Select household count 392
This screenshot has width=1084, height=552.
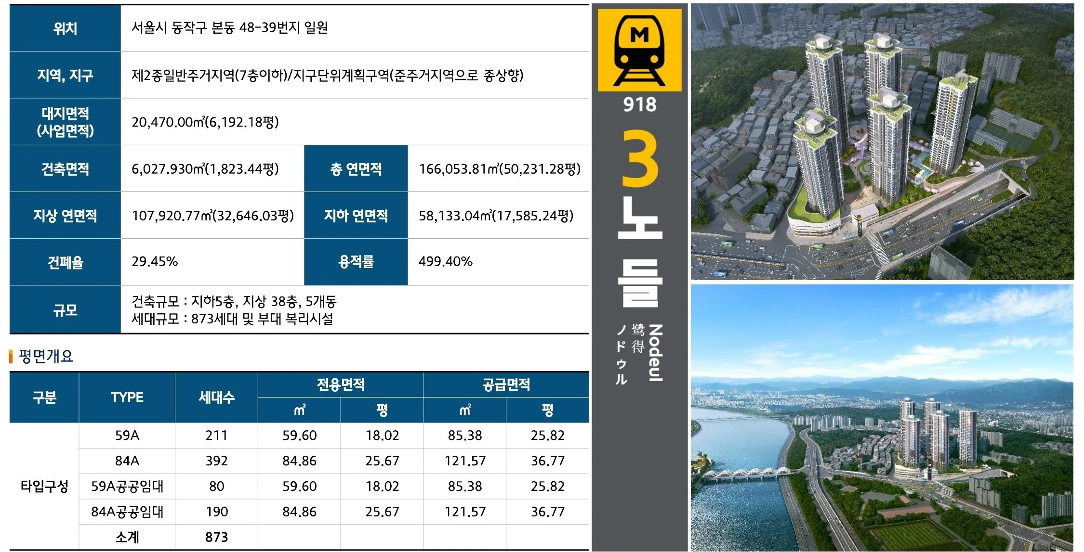pos(216,461)
